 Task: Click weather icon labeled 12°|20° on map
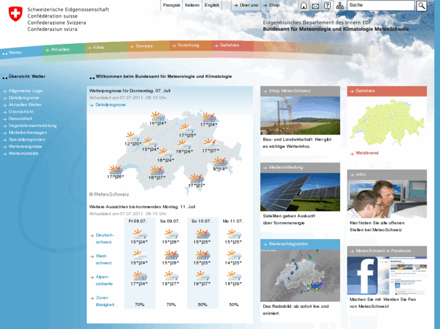click(133, 137)
